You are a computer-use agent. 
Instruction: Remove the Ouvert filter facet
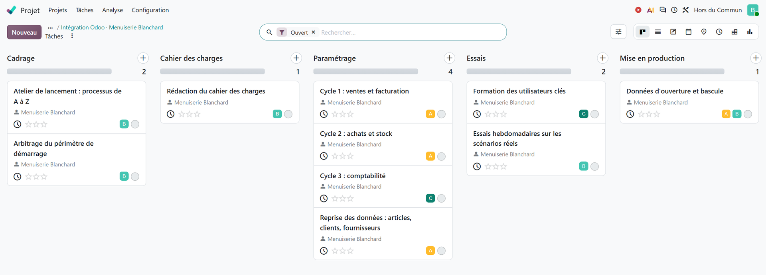pyautogui.click(x=313, y=32)
